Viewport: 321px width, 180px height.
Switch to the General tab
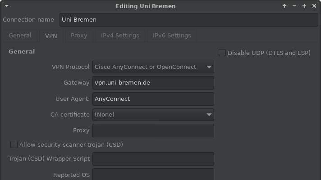point(20,36)
